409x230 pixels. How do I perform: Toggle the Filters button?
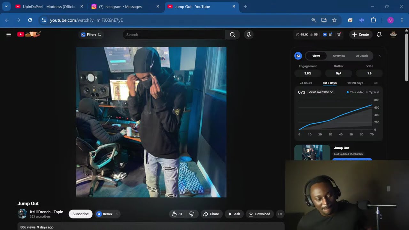[91, 34]
